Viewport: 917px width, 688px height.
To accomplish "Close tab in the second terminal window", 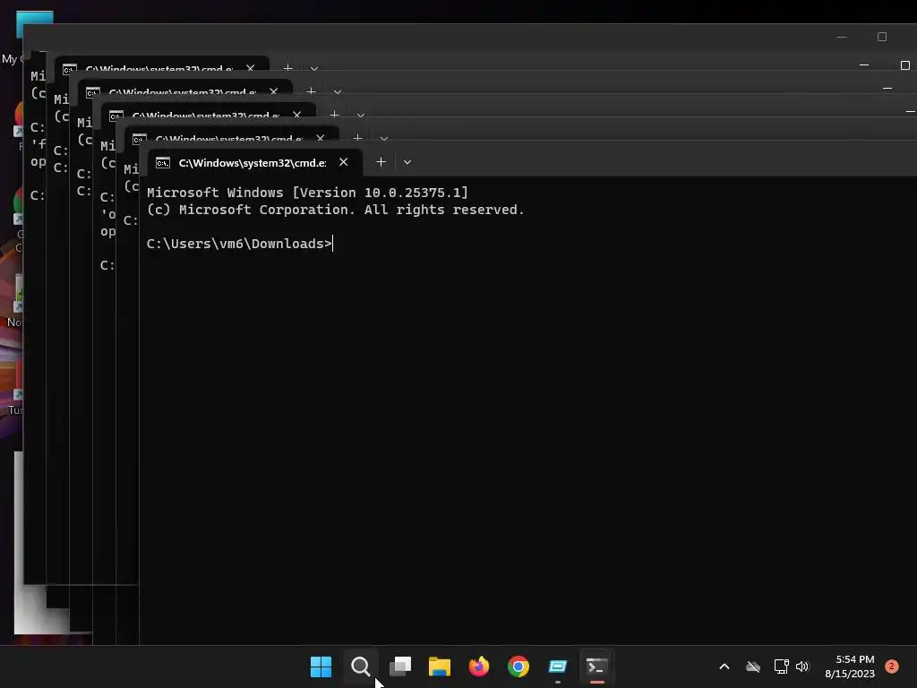I will coord(320,139).
